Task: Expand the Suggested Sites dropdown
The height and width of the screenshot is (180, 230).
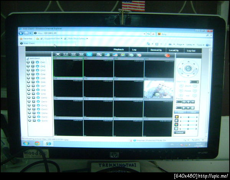Action: 61,38
